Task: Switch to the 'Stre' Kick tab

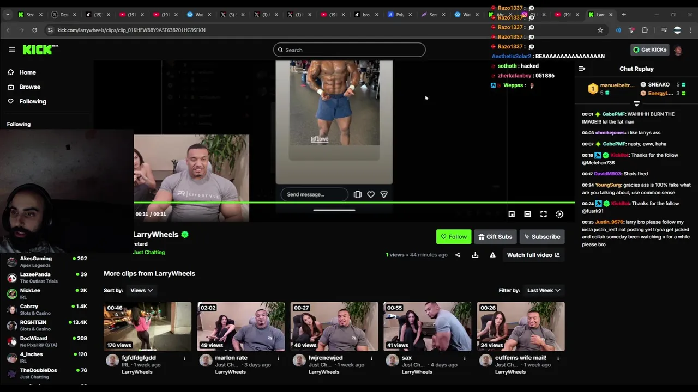Action: pyautogui.click(x=30, y=15)
